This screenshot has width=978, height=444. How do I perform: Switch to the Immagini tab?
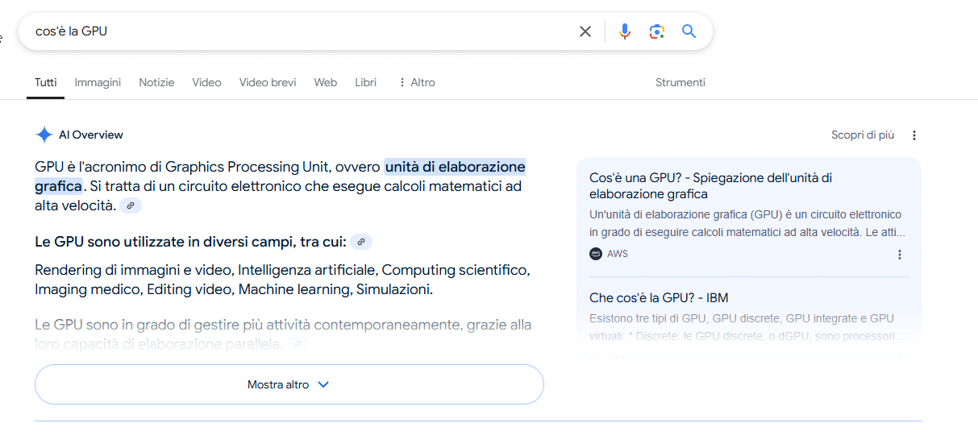pos(98,82)
